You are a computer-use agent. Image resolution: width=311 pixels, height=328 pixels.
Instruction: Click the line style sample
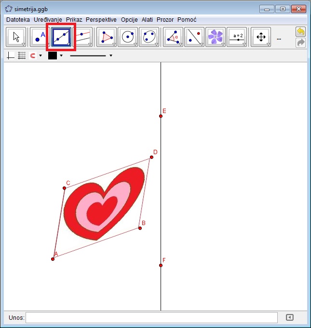click(x=88, y=56)
